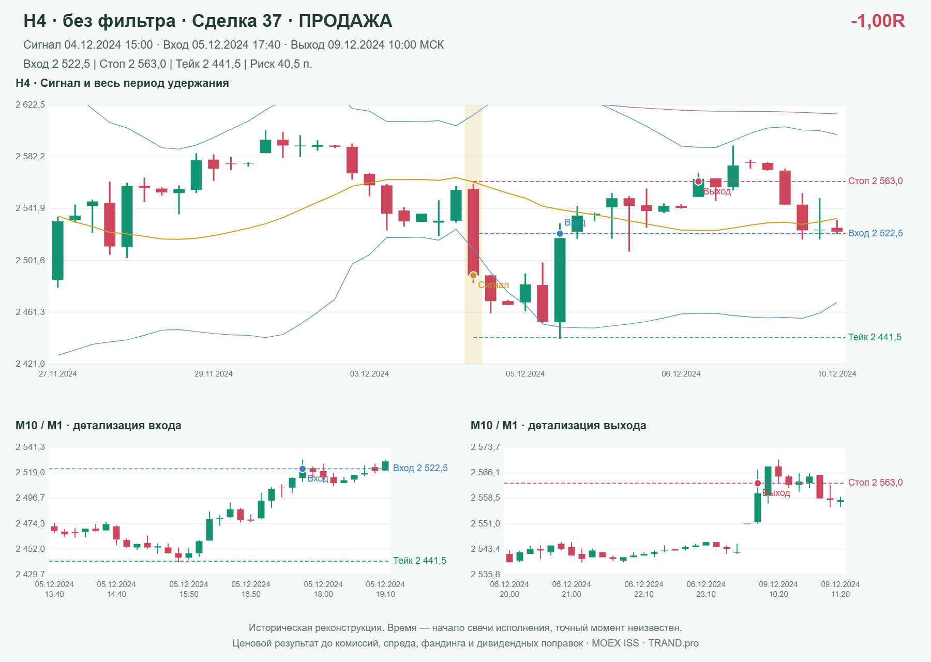Click the blue entry marker dot on H4 chart
Screen dimensions: 931x662
pyautogui.click(x=560, y=234)
